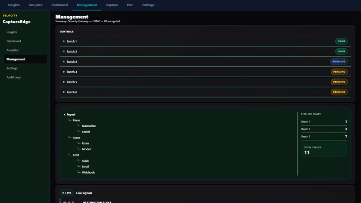Select the Parse tree node
The width and height of the screenshot is (361, 203).
coord(76,120)
